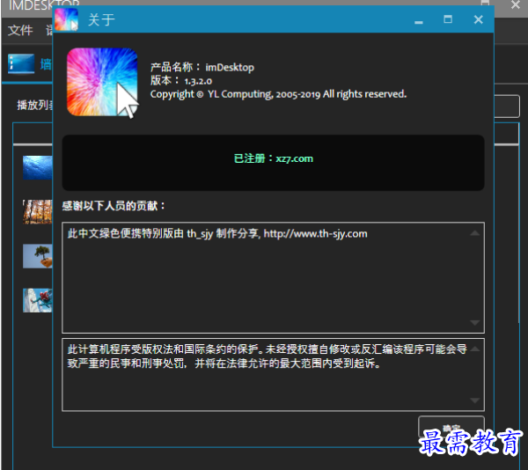Click the imDesktop logo in About dialog

(x=102, y=83)
